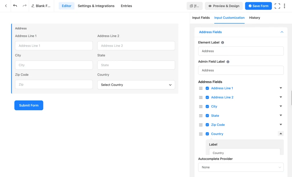Image resolution: width=292 pixels, height=177 pixels.
Task: Grab the City drag handle
Action: click(x=201, y=106)
